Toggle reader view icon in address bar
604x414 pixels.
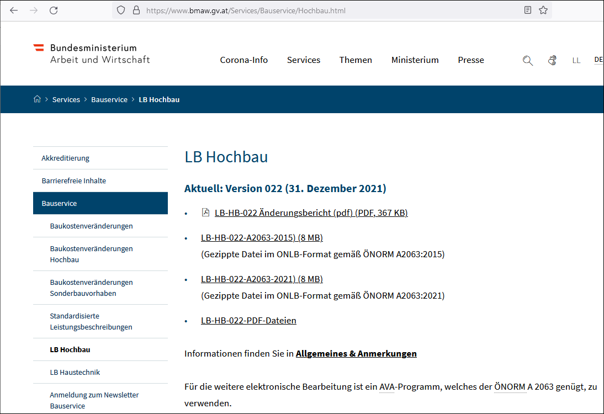[528, 10]
